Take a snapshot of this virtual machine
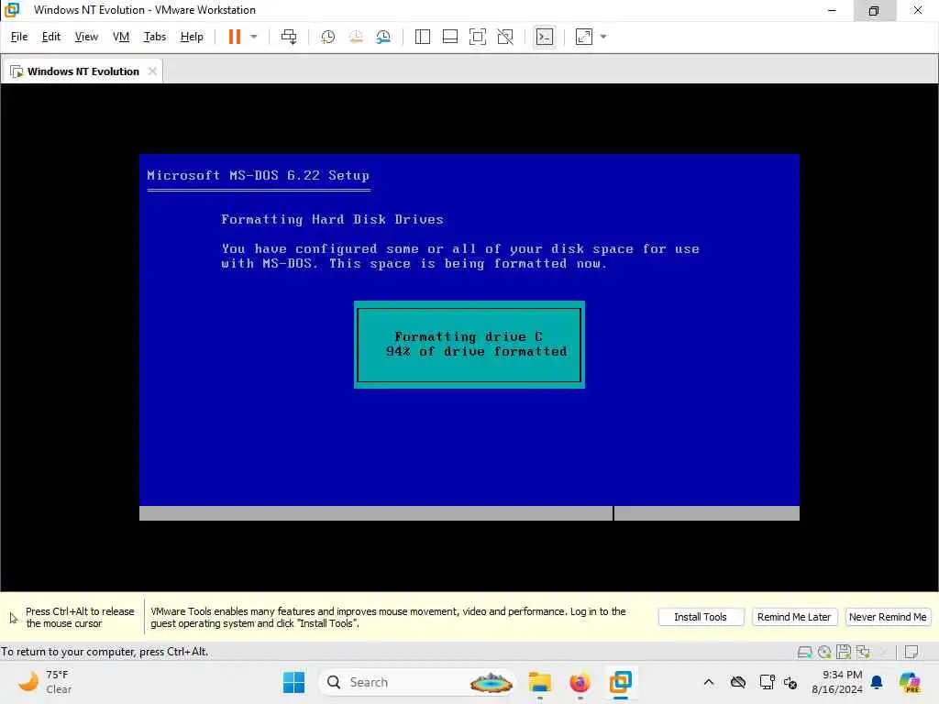Image resolution: width=939 pixels, height=704 pixels. click(327, 37)
